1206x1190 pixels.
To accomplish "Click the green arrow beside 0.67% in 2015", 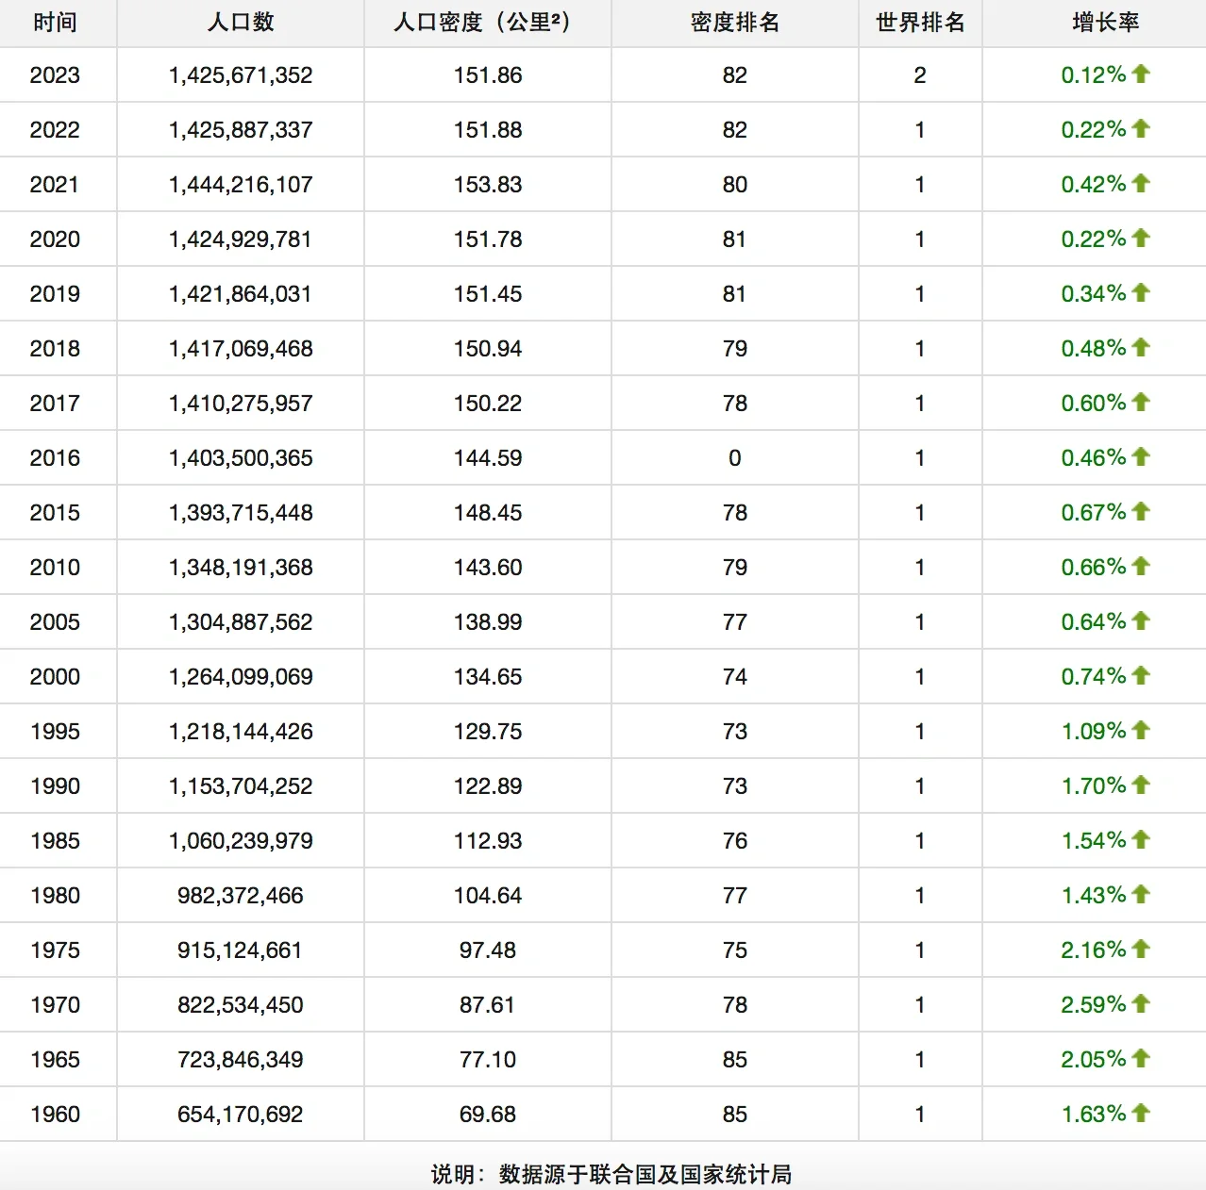I will 1141,512.
